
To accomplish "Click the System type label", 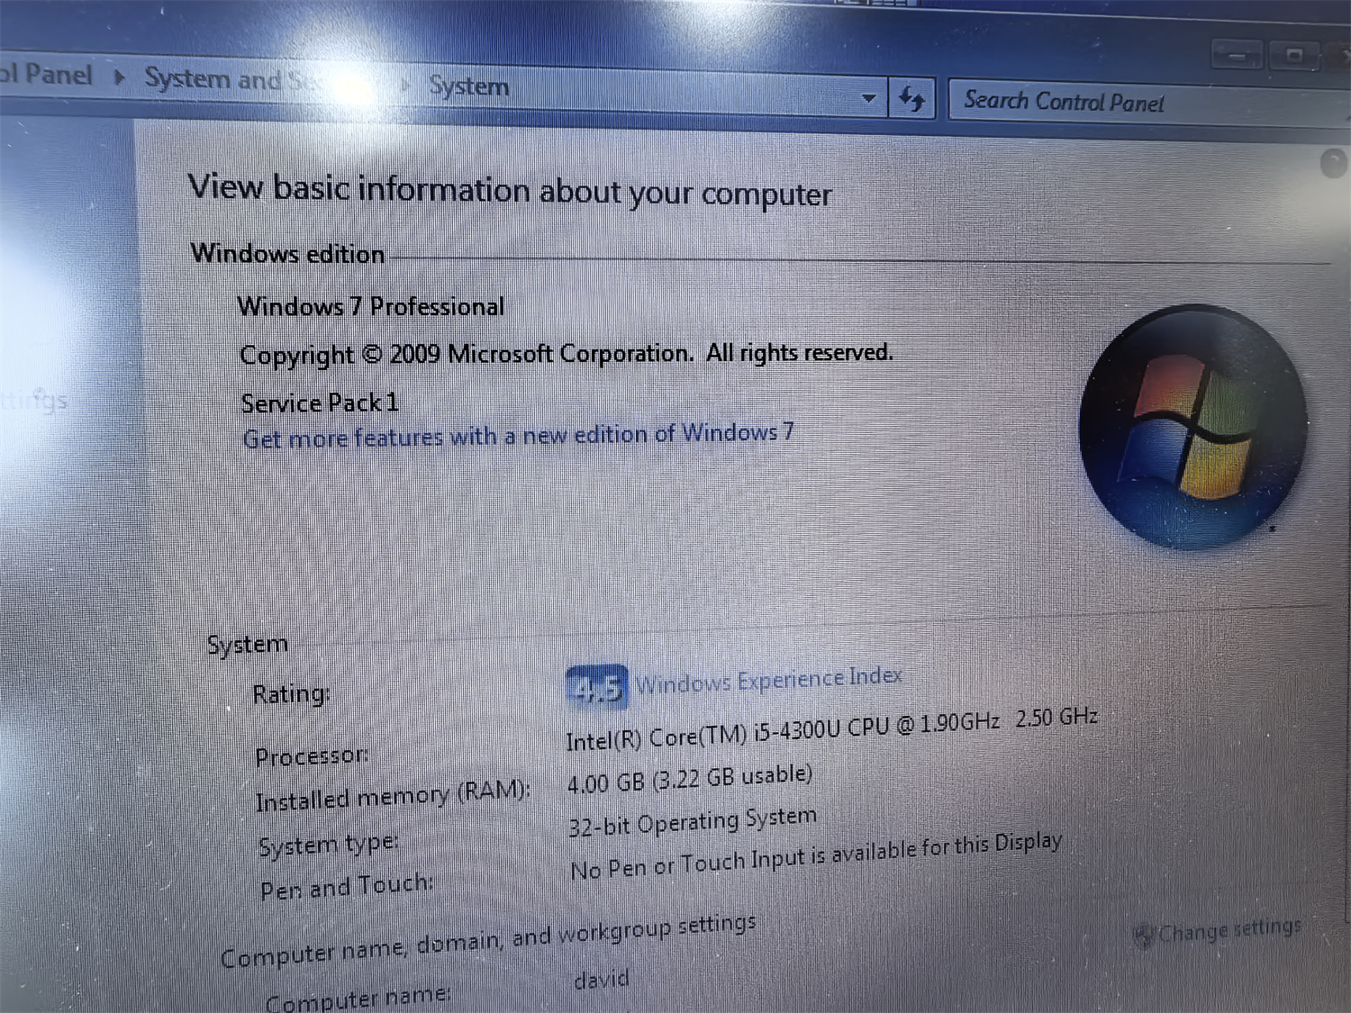I will [329, 845].
